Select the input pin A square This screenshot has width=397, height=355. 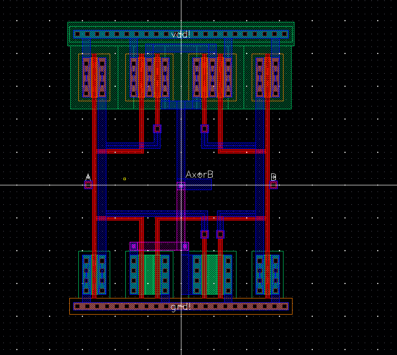[88, 185]
